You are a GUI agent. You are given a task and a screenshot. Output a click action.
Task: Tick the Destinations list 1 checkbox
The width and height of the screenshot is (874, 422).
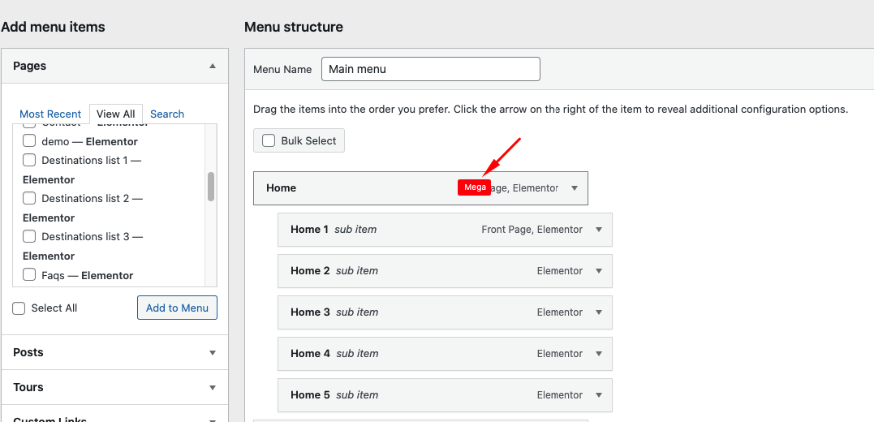(29, 160)
